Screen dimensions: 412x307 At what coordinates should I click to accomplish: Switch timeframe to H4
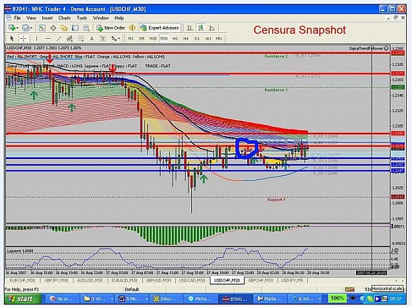186,39
